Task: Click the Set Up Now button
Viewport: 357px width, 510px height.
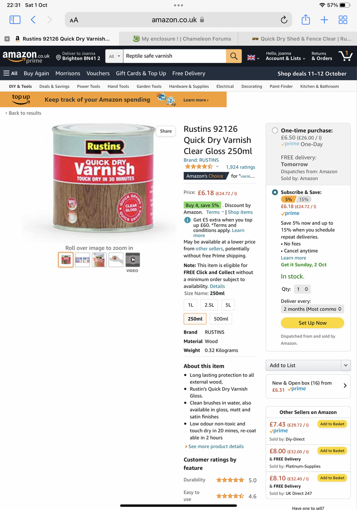Action: pyautogui.click(x=313, y=323)
